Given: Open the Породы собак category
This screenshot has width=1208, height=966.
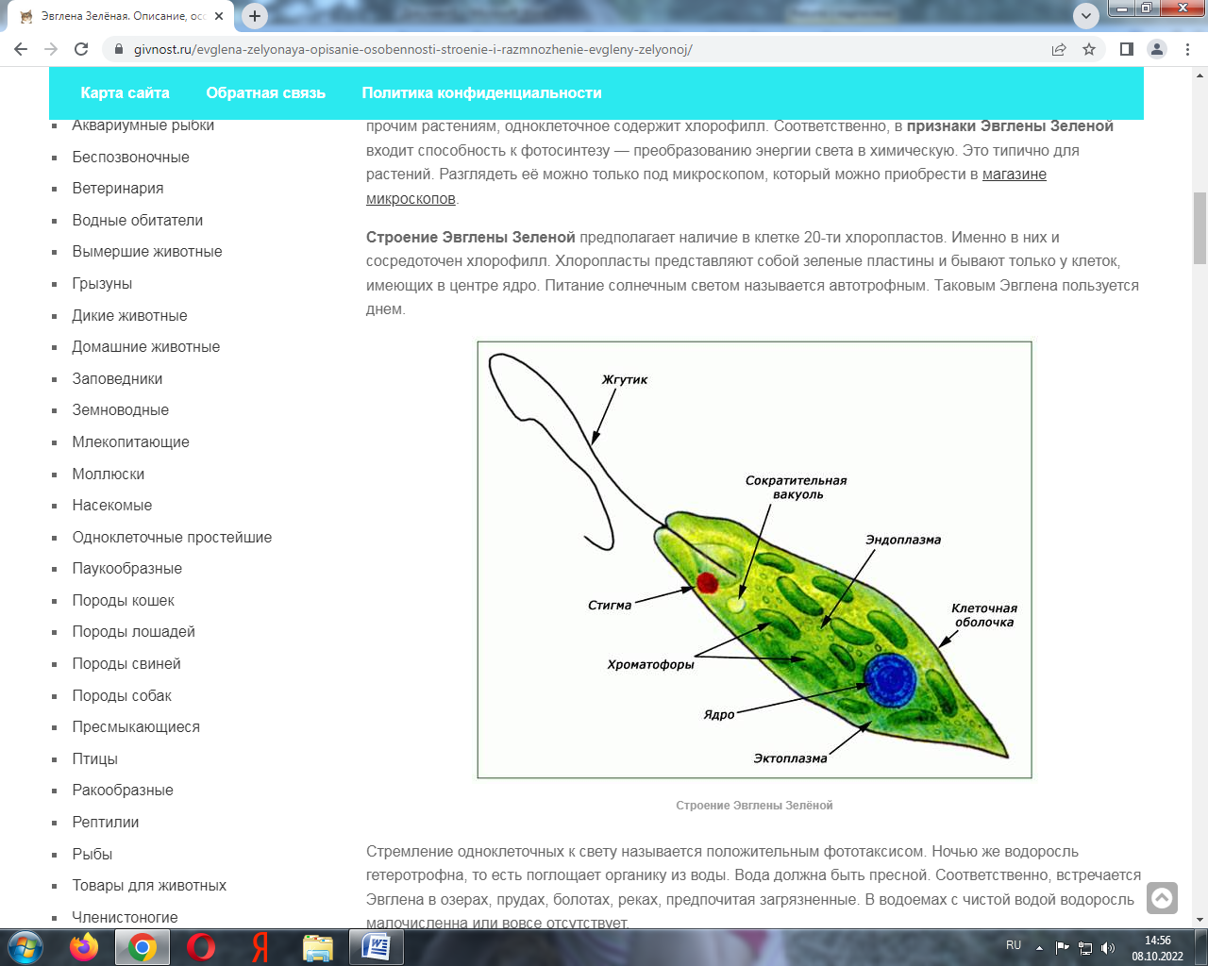Looking at the screenshot, I should [x=122, y=695].
